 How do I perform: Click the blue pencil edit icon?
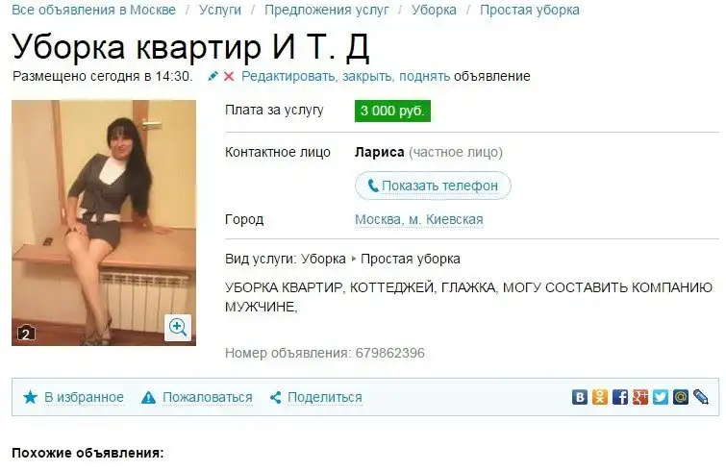click(x=213, y=76)
